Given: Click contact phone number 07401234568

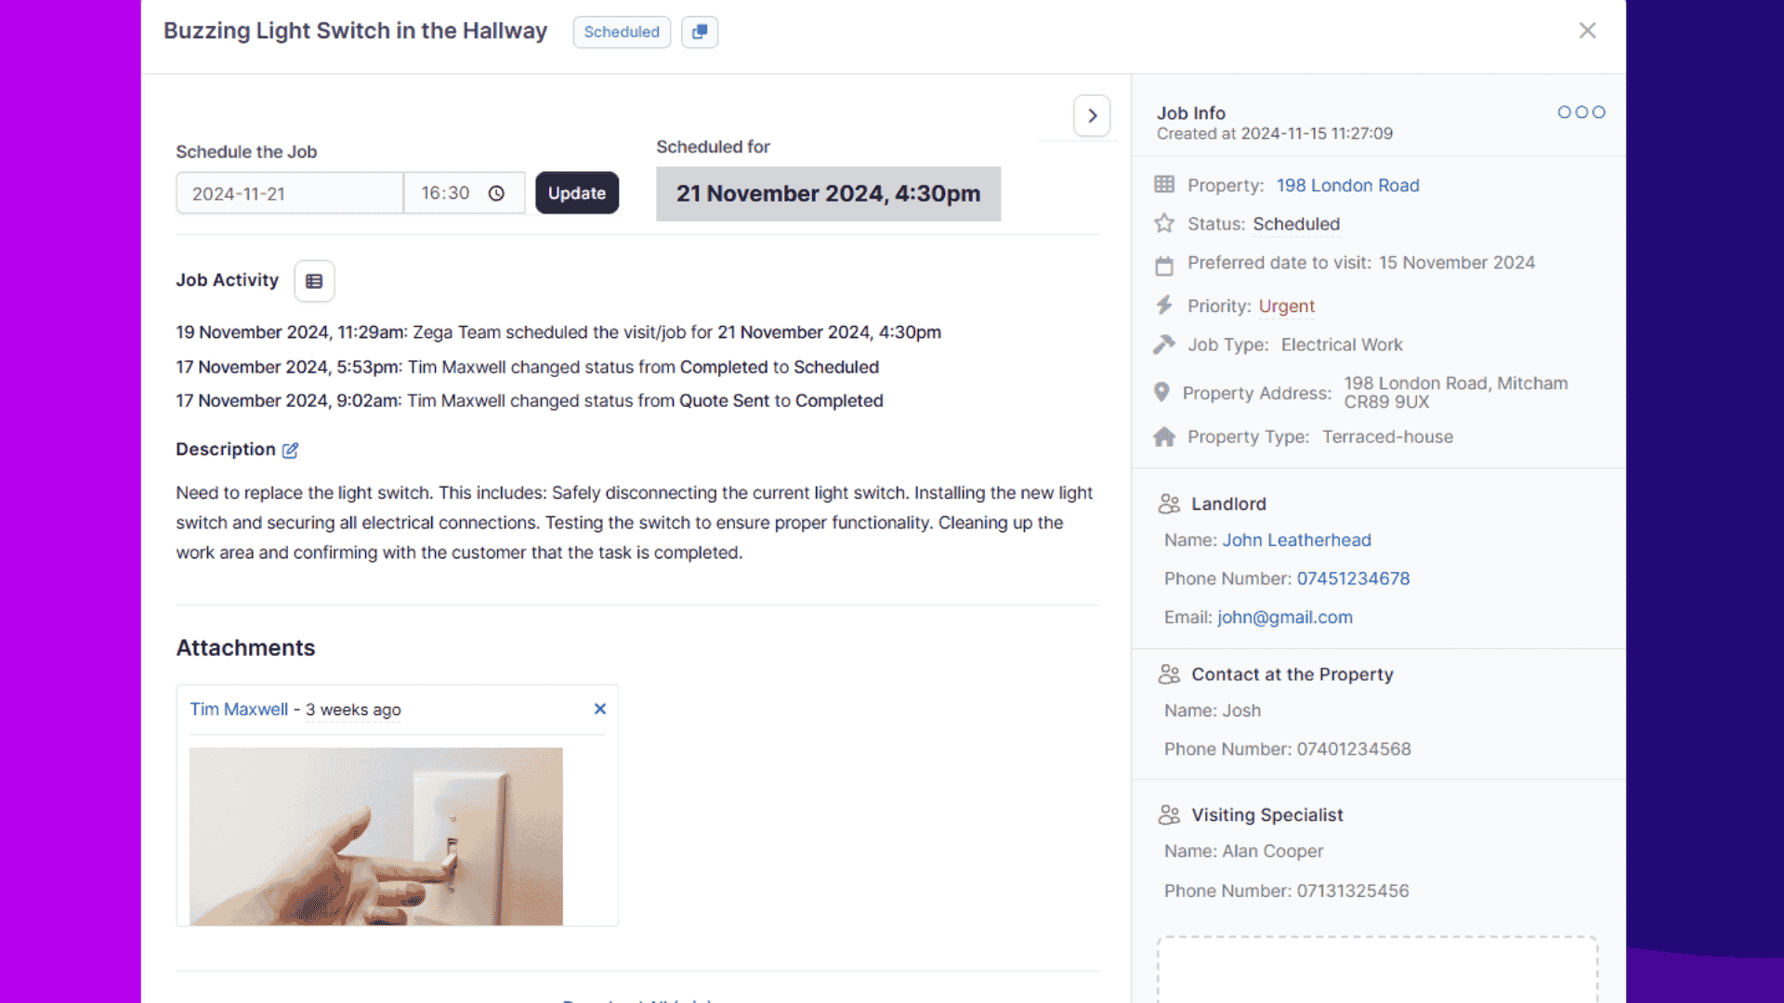Looking at the screenshot, I should pyautogui.click(x=1354, y=749).
